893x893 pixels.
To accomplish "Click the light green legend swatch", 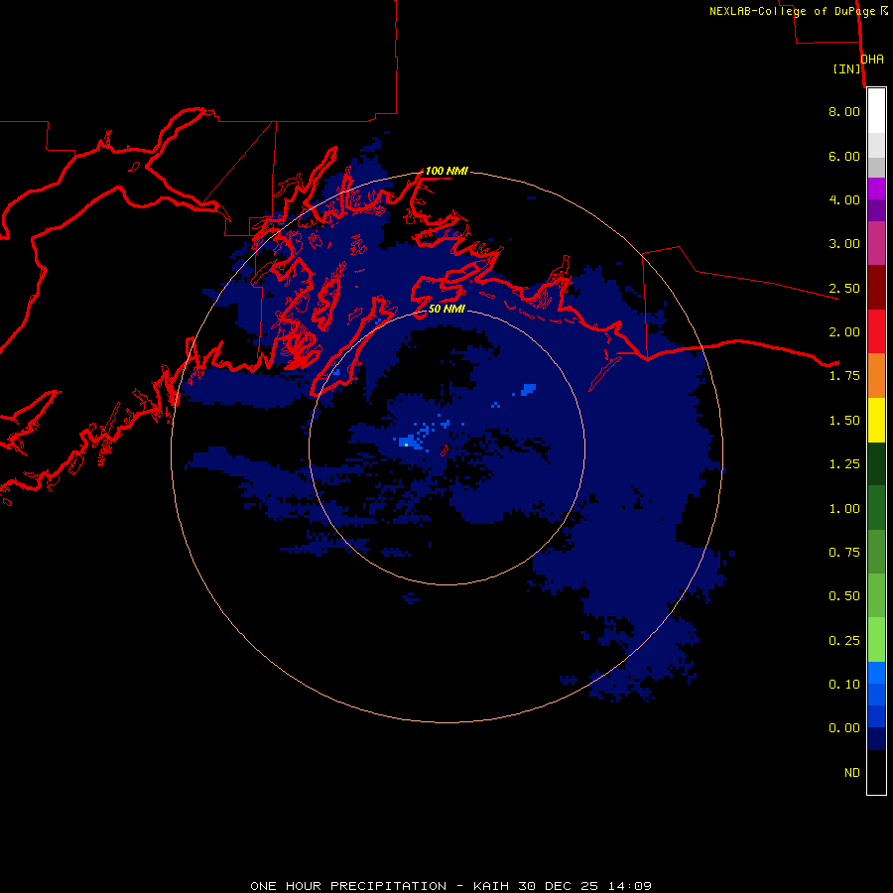I will pos(876,640).
